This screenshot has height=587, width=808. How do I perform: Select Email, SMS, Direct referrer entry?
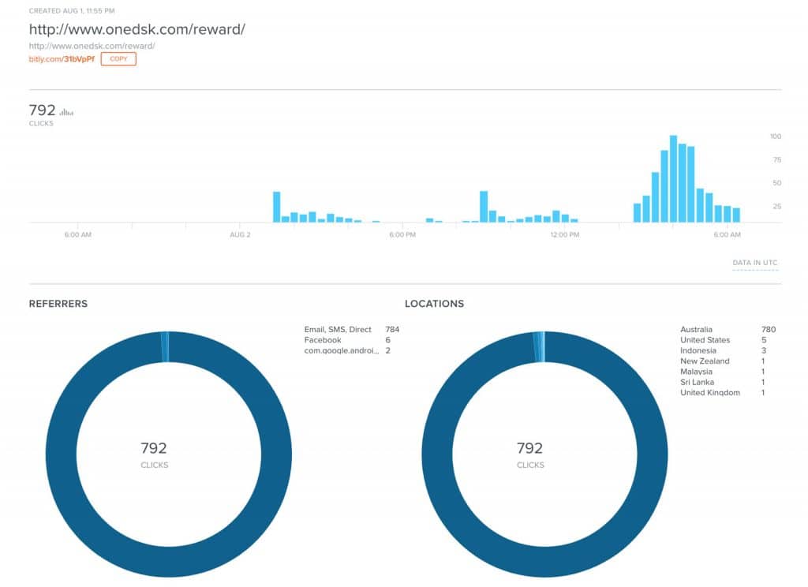tap(338, 330)
